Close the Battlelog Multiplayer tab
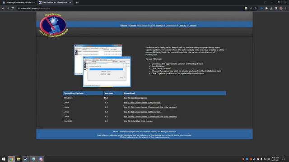The width and height of the screenshot is (289, 162). pyautogui.click(x=35, y=3)
